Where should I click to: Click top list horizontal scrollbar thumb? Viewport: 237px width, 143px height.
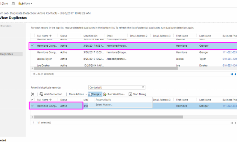tap(106, 68)
